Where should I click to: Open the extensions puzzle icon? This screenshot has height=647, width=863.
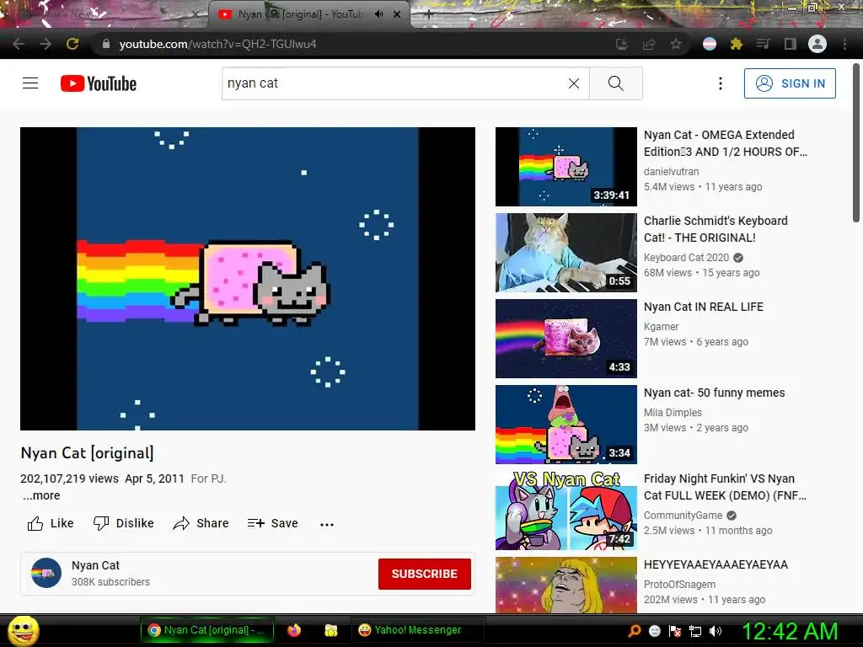click(737, 44)
